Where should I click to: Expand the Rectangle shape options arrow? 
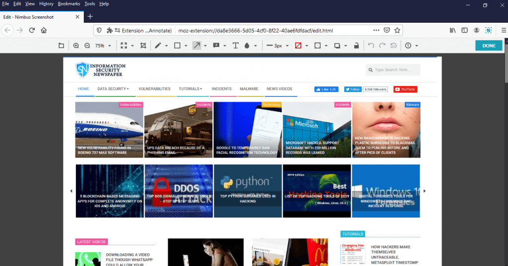(x=186, y=46)
